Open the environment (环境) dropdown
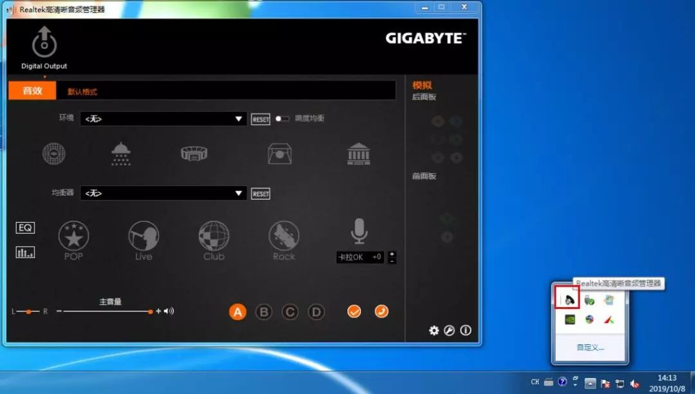 163,118
